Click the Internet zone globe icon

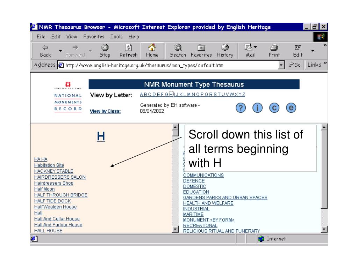tap(261, 239)
